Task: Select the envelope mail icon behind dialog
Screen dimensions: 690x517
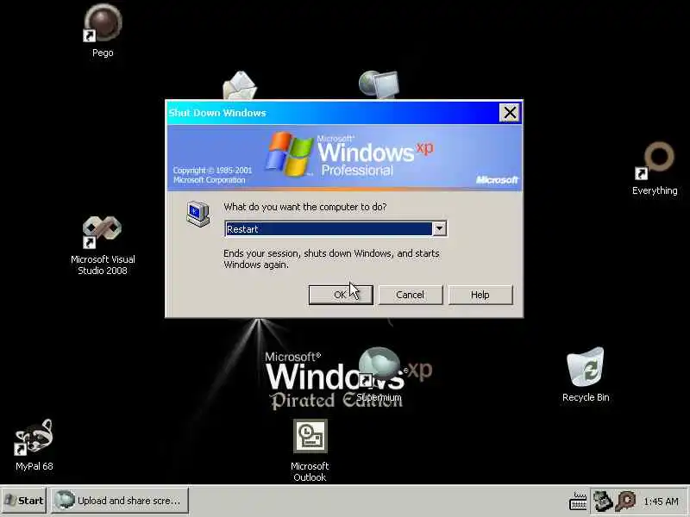Action: pos(240,85)
